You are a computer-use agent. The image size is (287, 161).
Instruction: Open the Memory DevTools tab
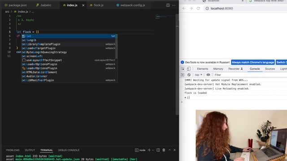[218, 69]
